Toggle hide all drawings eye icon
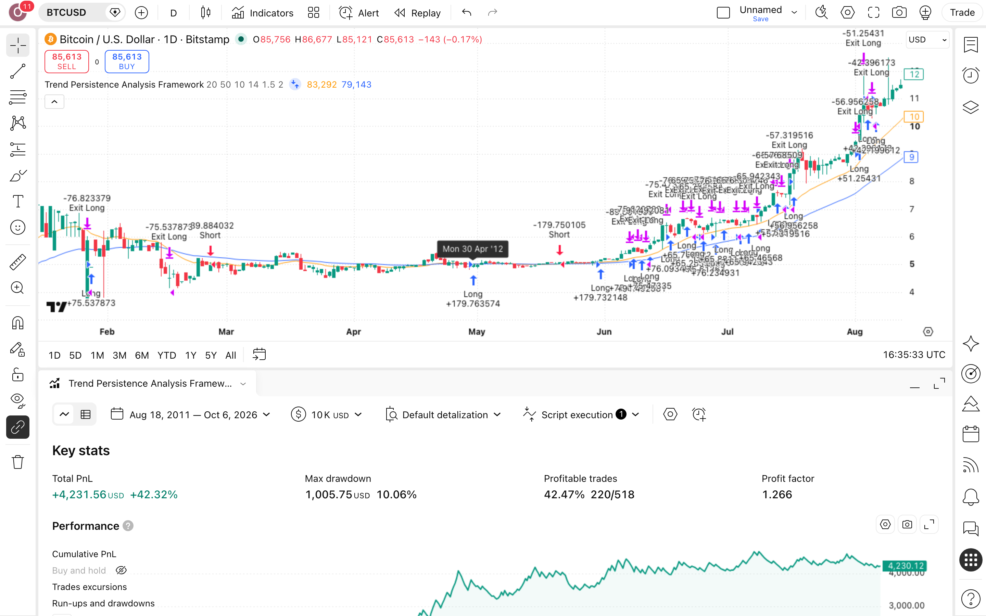 pyautogui.click(x=17, y=401)
